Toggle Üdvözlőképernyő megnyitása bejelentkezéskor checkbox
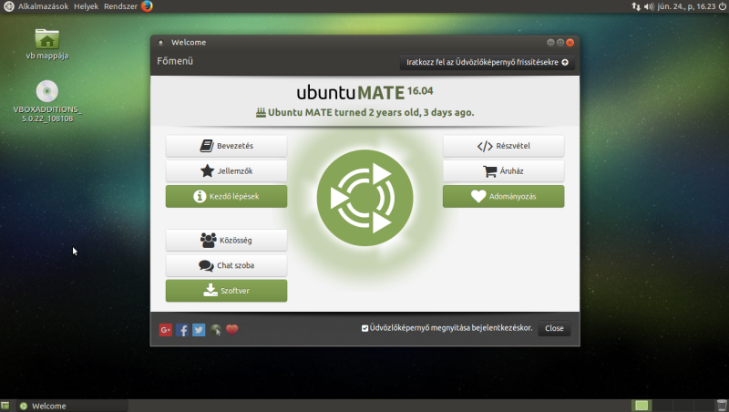 pos(365,328)
